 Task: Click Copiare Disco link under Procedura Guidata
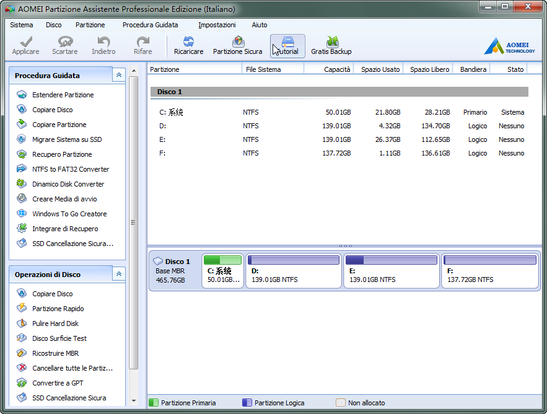[x=52, y=110]
